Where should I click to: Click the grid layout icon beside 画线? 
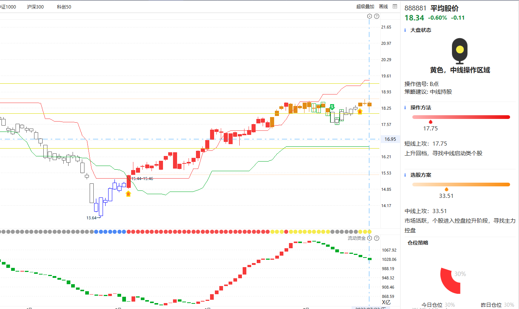click(x=395, y=6)
